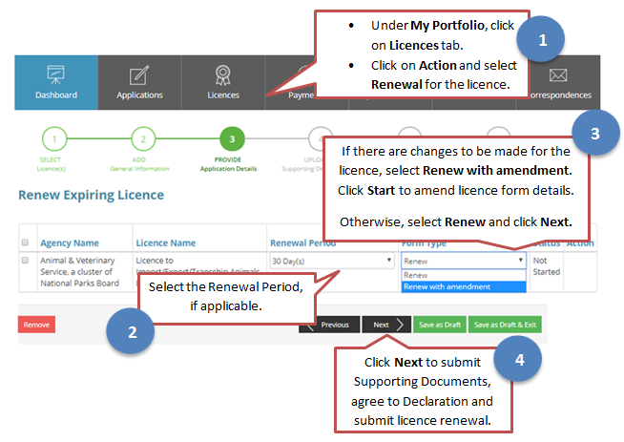Click the Applications pencil-and-paper icon
This screenshot has height=442, width=624.
tap(139, 74)
